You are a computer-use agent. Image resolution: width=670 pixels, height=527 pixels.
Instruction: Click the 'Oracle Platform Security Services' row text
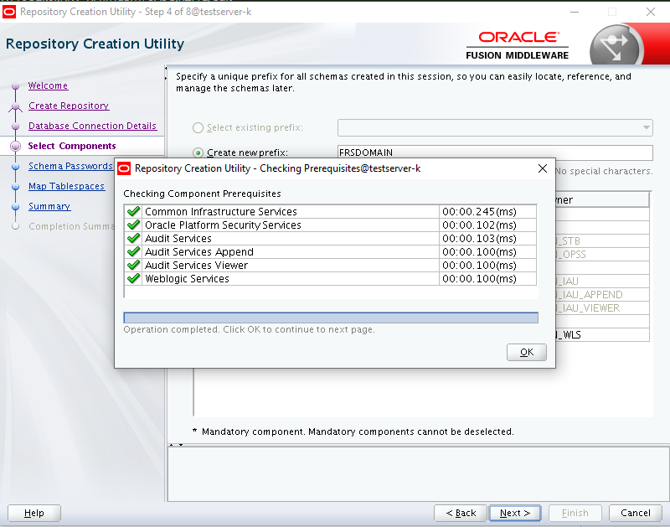[223, 225]
